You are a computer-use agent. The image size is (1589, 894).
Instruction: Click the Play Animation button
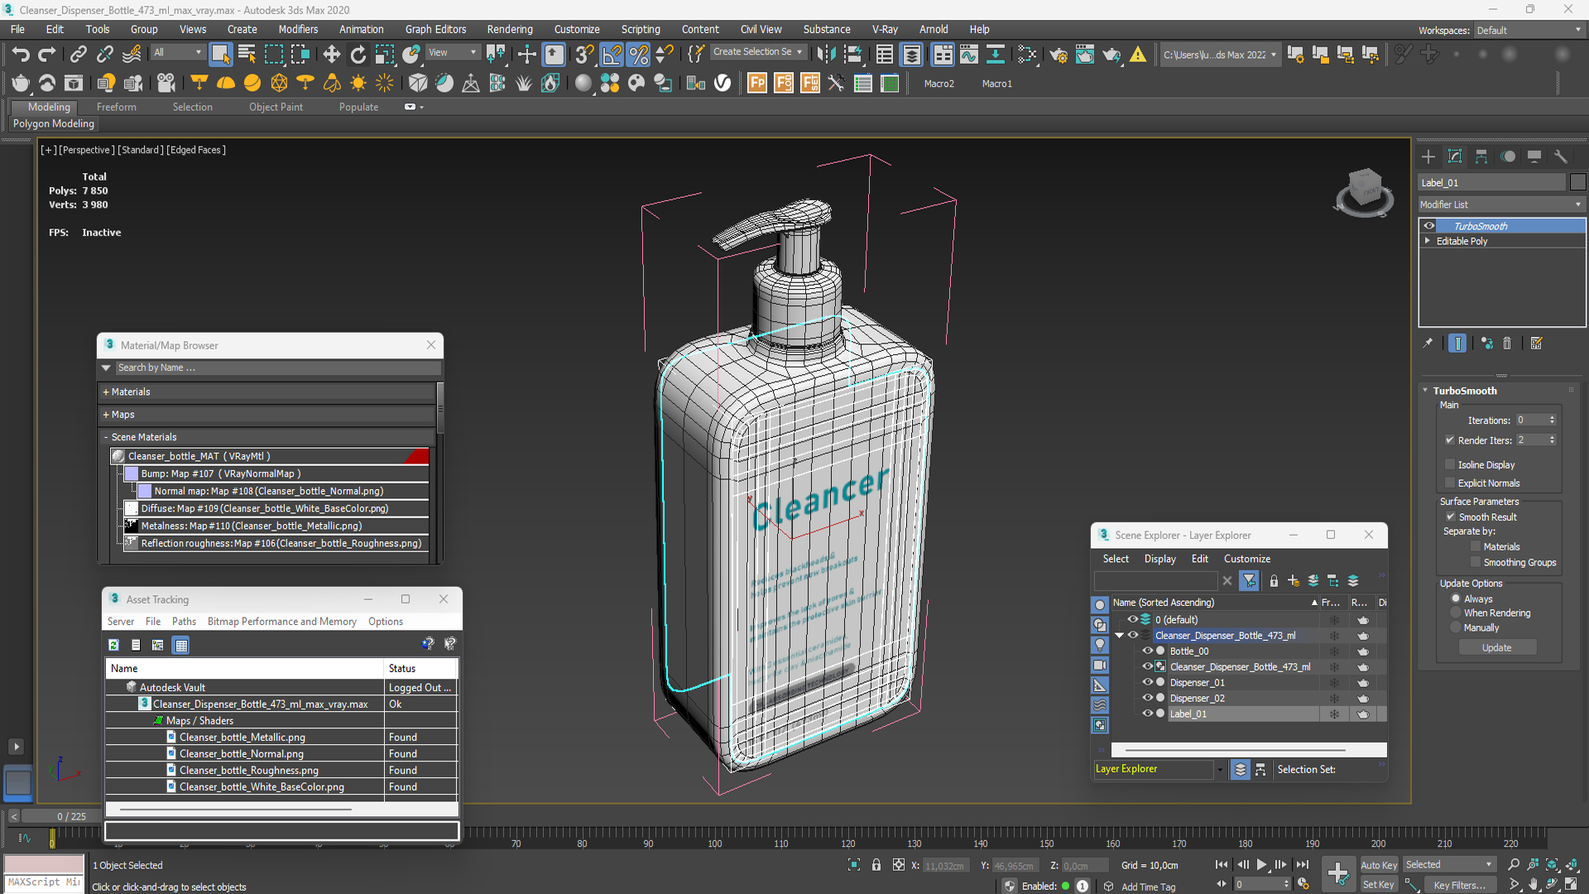pos(1262,864)
